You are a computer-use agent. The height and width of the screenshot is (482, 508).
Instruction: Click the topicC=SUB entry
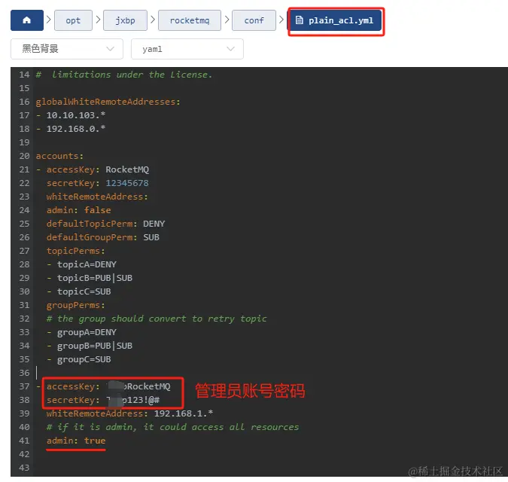click(x=84, y=291)
